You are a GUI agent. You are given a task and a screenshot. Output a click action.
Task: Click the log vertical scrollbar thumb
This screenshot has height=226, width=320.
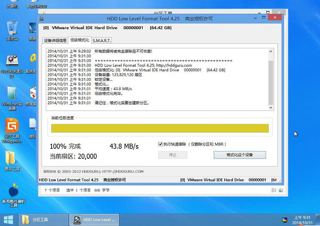point(270,83)
